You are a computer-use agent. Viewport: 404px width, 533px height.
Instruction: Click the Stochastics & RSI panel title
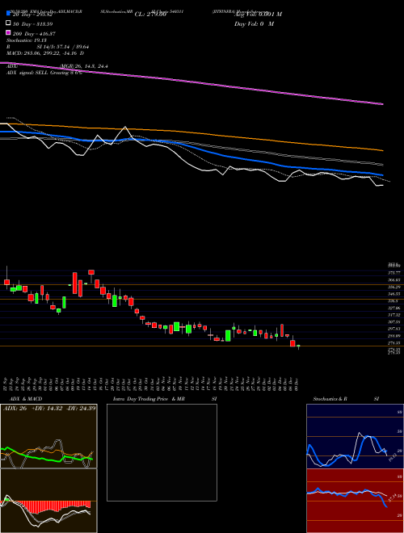(346, 399)
